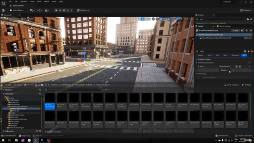Click the Edit in C++ link

(248, 38)
